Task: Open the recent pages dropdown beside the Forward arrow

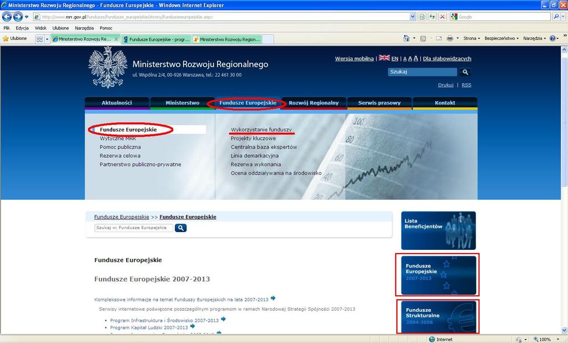Action: click(27, 17)
